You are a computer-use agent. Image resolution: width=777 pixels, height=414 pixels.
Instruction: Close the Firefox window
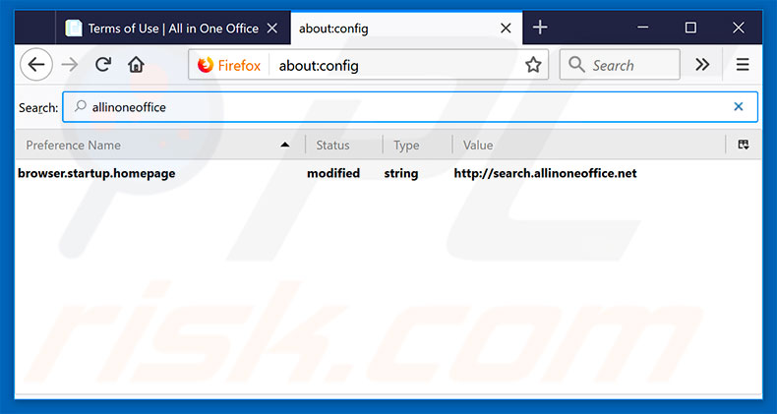[739, 28]
